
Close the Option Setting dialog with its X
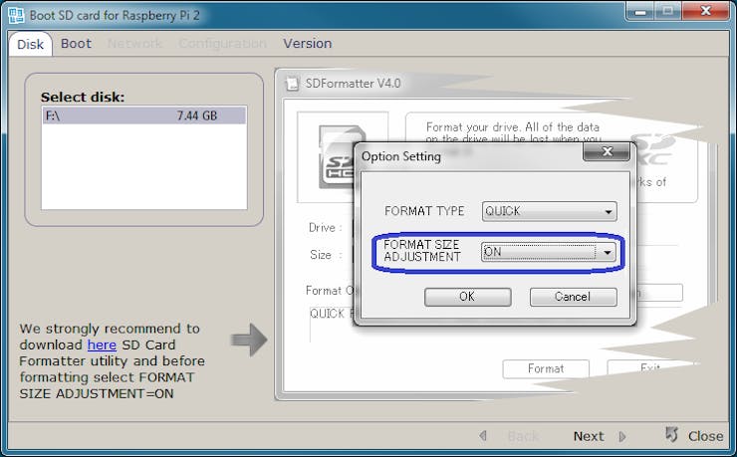click(607, 151)
